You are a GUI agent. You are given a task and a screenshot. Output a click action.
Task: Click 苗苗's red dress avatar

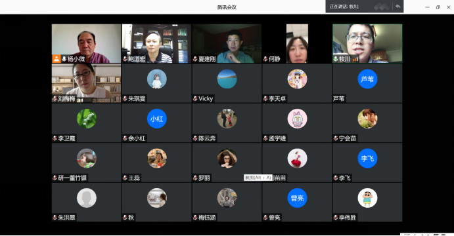(x=297, y=158)
